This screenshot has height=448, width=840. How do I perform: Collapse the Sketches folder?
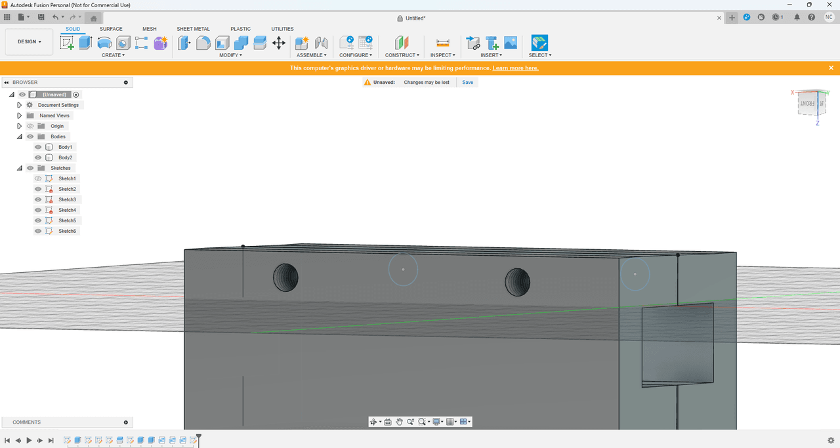point(20,168)
